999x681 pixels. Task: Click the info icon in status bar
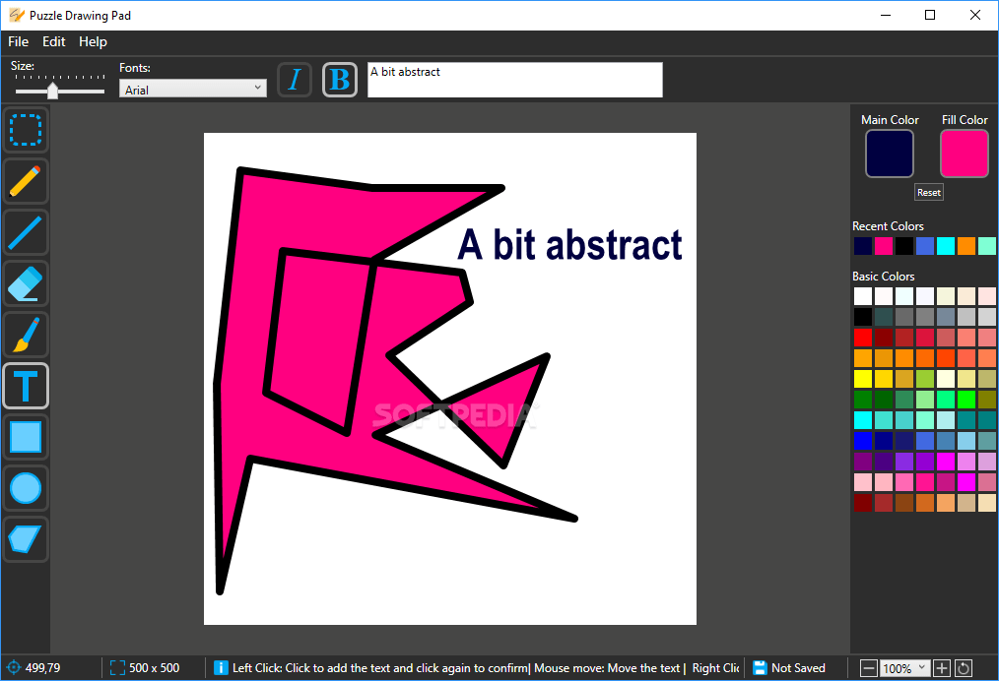(221, 667)
